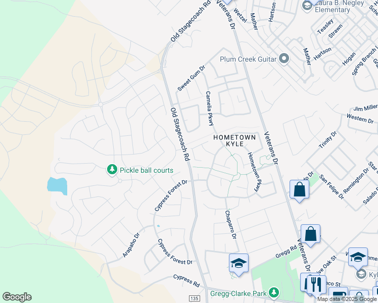Click the restaurant fork and knife pin
Image resolution: width=378 pixels, height=303 pixels.
[x=316, y=285]
